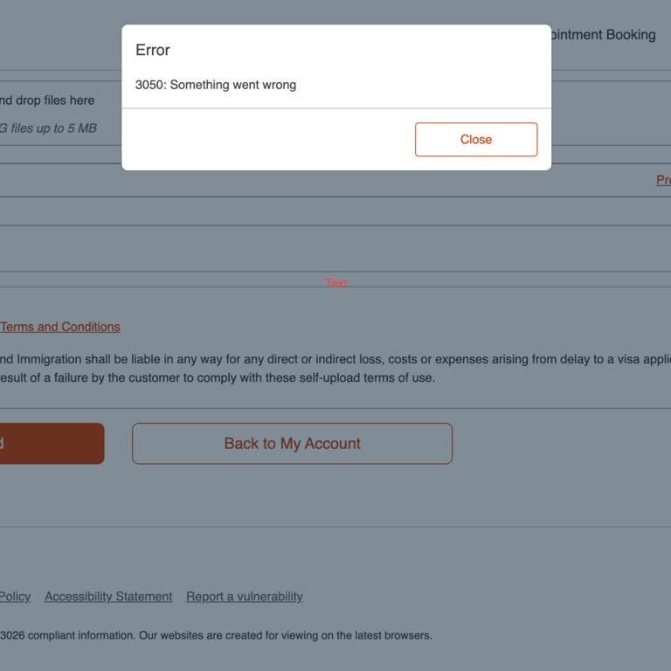671x671 pixels.
Task: Click the drag and drop files area
Action: pos(47,100)
